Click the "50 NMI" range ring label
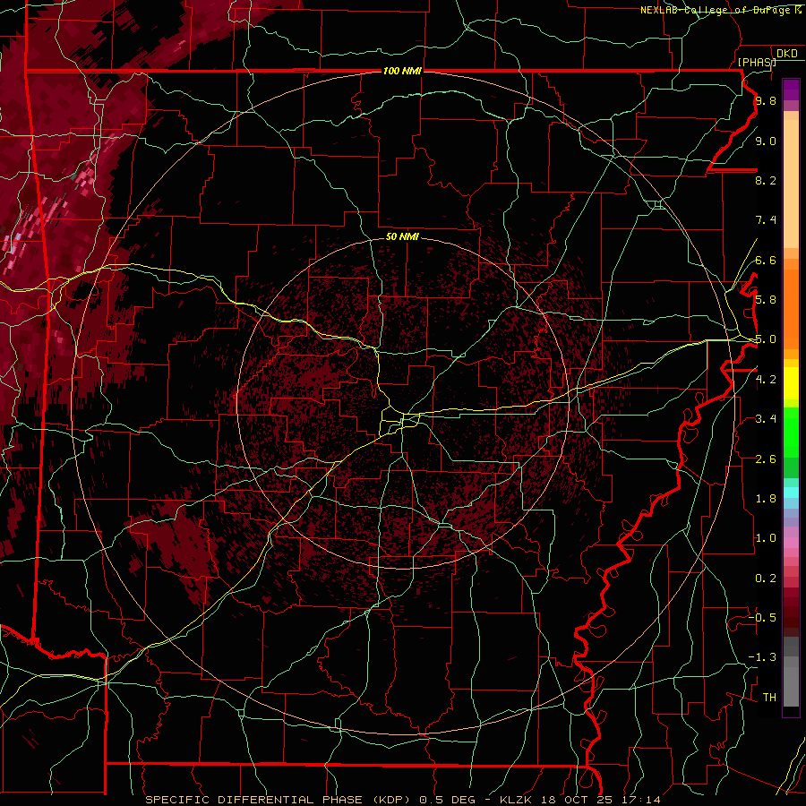This screenshot has width=806, height=806. 402,237
